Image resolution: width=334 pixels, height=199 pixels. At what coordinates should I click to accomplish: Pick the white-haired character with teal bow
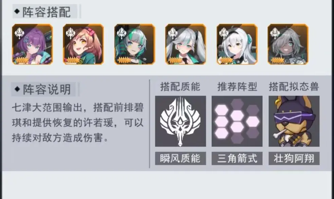[237, 44]
